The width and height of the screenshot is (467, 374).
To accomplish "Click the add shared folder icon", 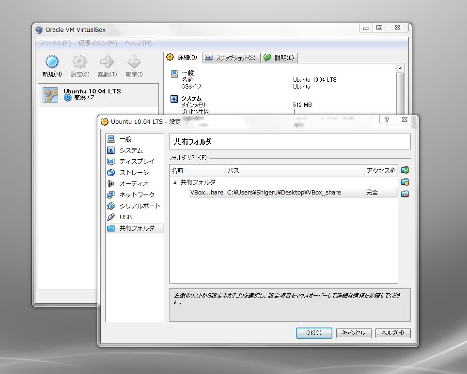I will 405,170.
